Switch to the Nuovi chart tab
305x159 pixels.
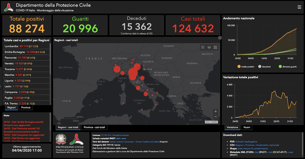(x=247, y=127)
